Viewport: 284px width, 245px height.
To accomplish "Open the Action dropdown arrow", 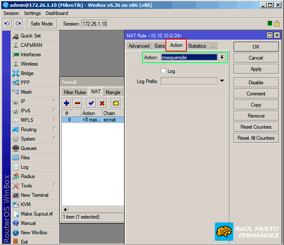I will [x=222, y=58].
